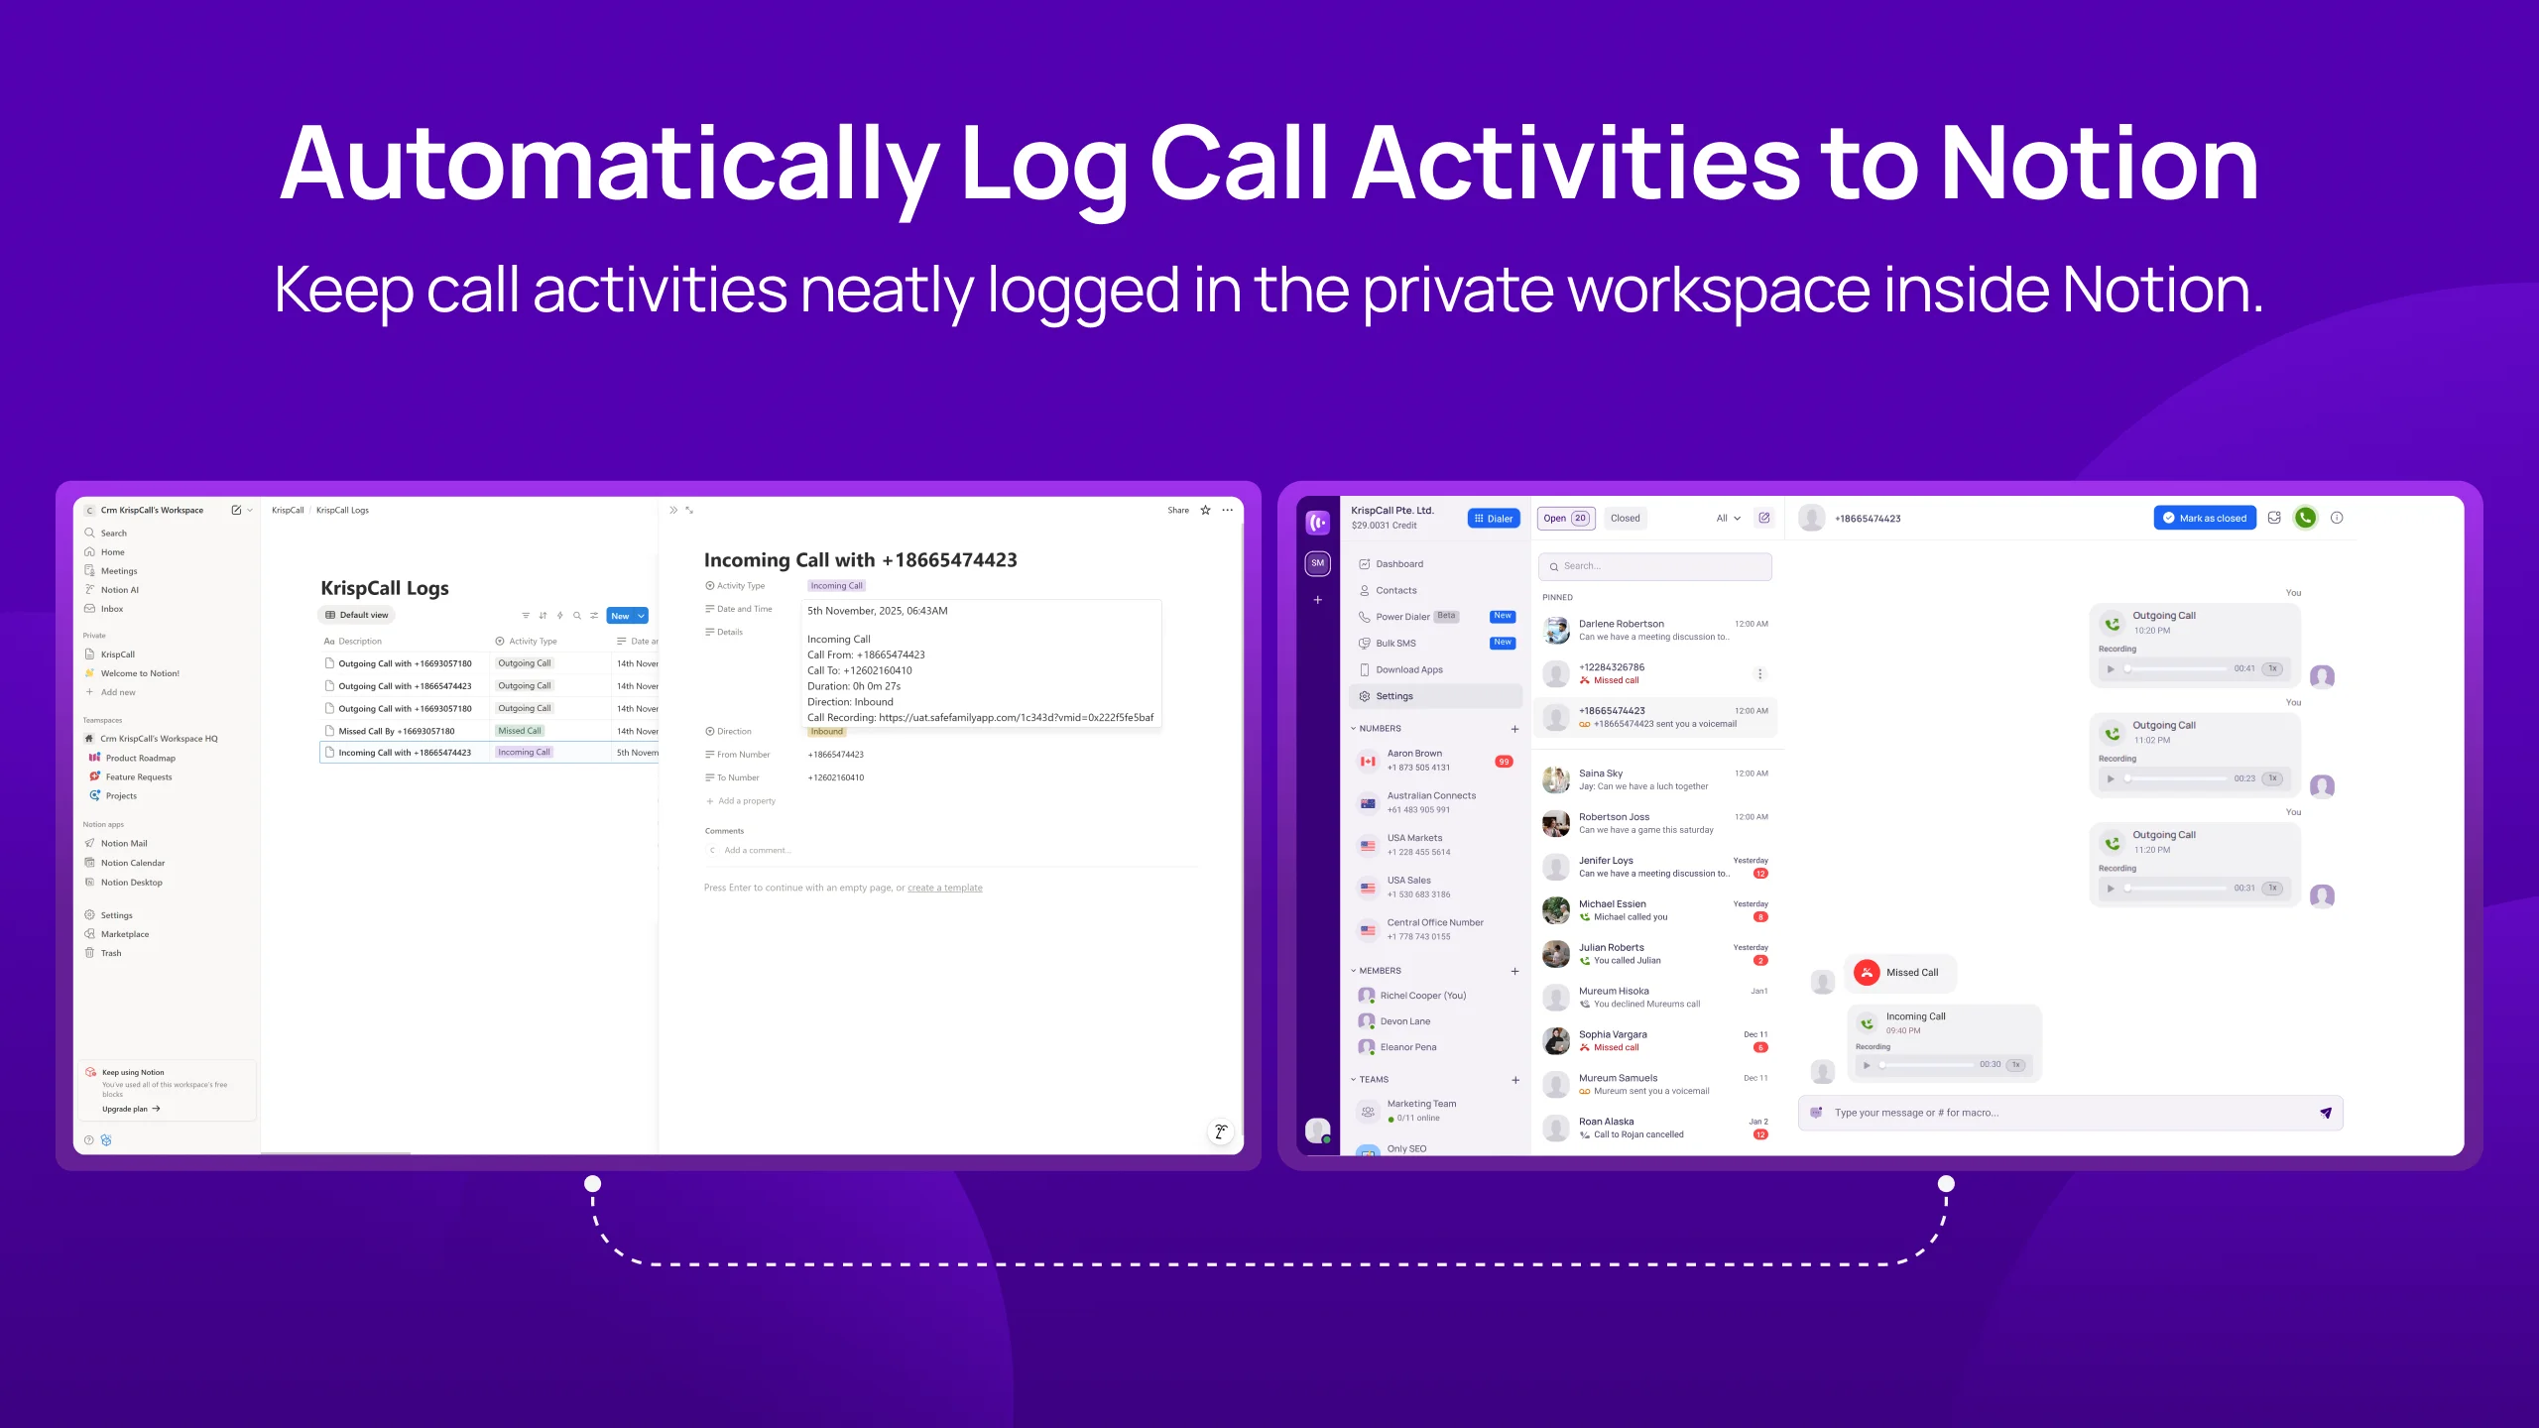This screenshot has height=1428, width=2539.
Task: Toggle the 1x speed on the 00:30 recording
Action: (x=2016, y=1065)
